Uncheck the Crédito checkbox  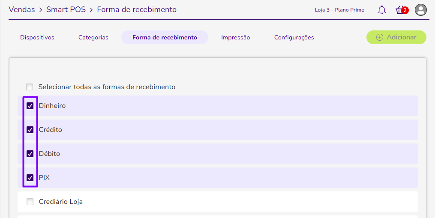[30, 129]
